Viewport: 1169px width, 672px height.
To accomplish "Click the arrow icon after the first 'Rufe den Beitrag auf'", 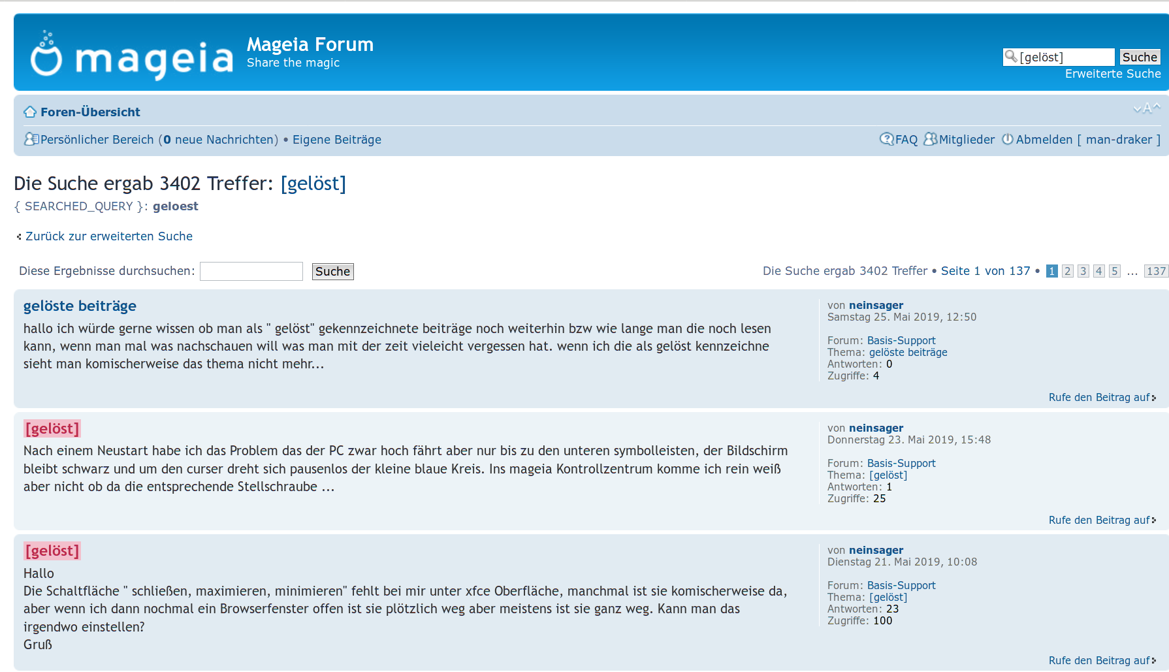I will click(1154, 398).
